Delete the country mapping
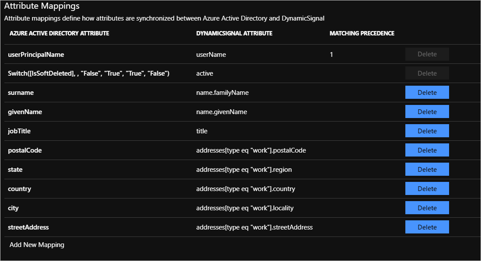 (x=427, y=188)
